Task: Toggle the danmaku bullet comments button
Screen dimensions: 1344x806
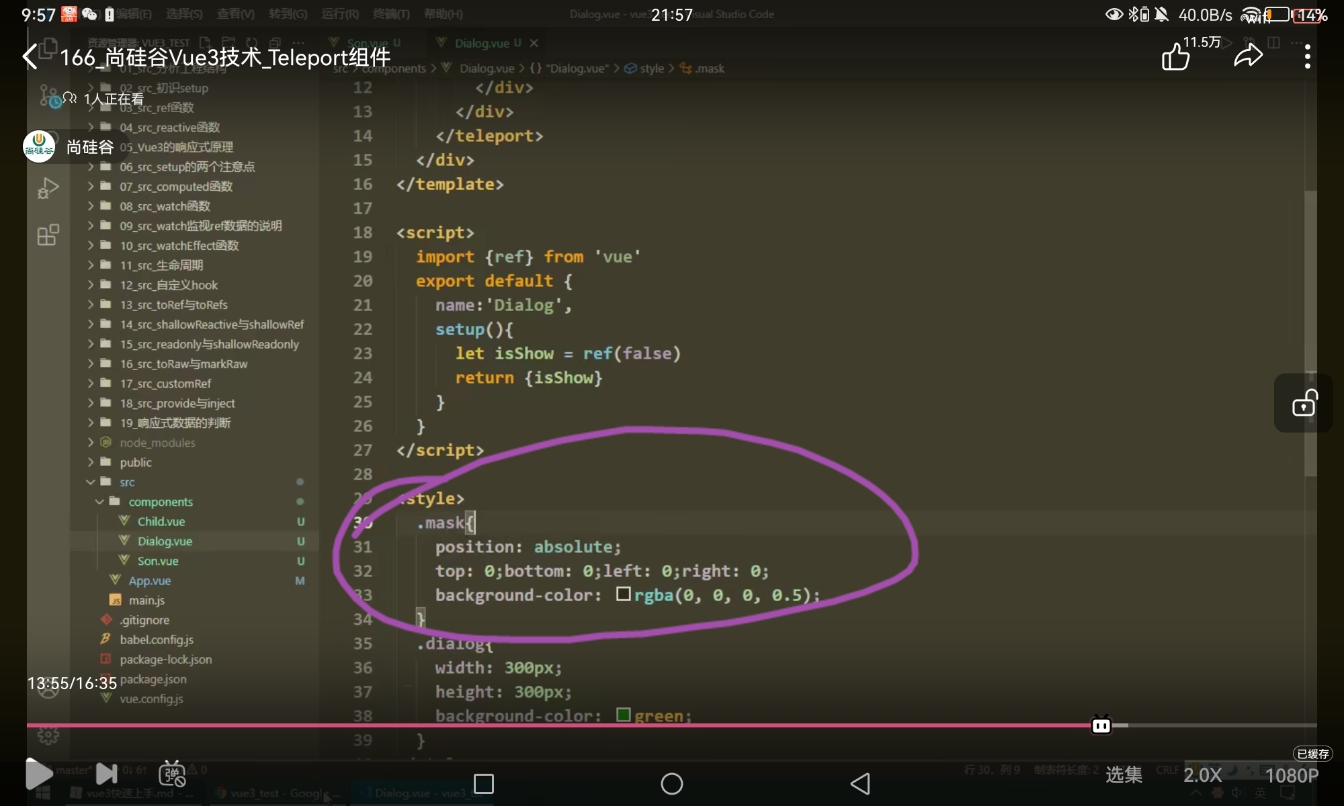Action: 172,774
